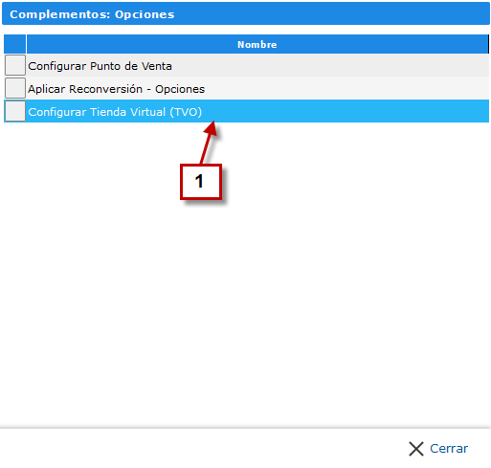This screenshot has width=491, height=468.
Task: Click the red annotation arrow
Action: click(209, 143)
